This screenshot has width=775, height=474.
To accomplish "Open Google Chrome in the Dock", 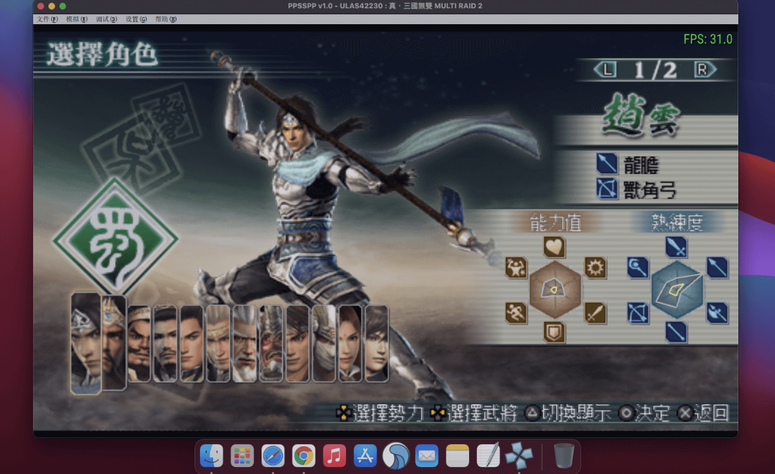I will tap(303, 456).
